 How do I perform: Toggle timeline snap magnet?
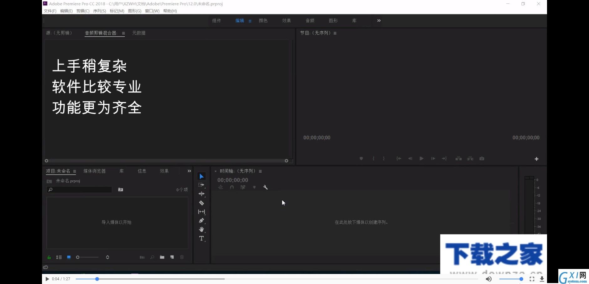pos(232,187)
